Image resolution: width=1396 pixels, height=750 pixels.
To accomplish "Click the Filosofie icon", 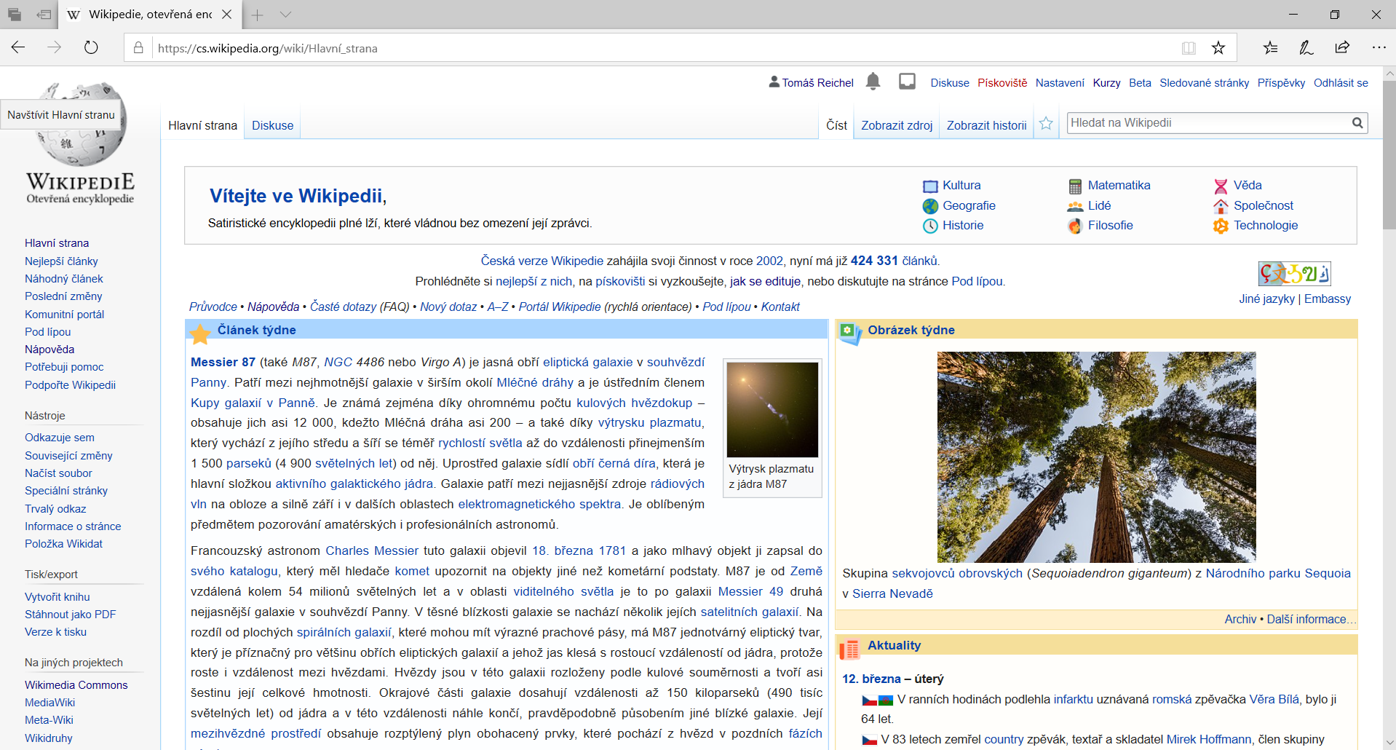I will (x=1075, y=226).
